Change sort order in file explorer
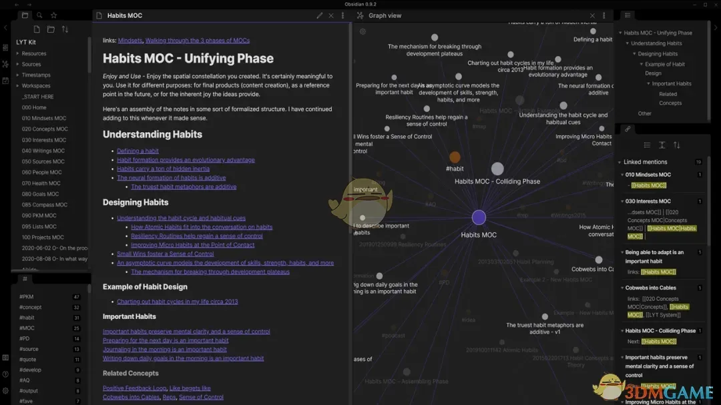This screenshot has width=721, height=405. pyautogui.click(x=65, y=29)
